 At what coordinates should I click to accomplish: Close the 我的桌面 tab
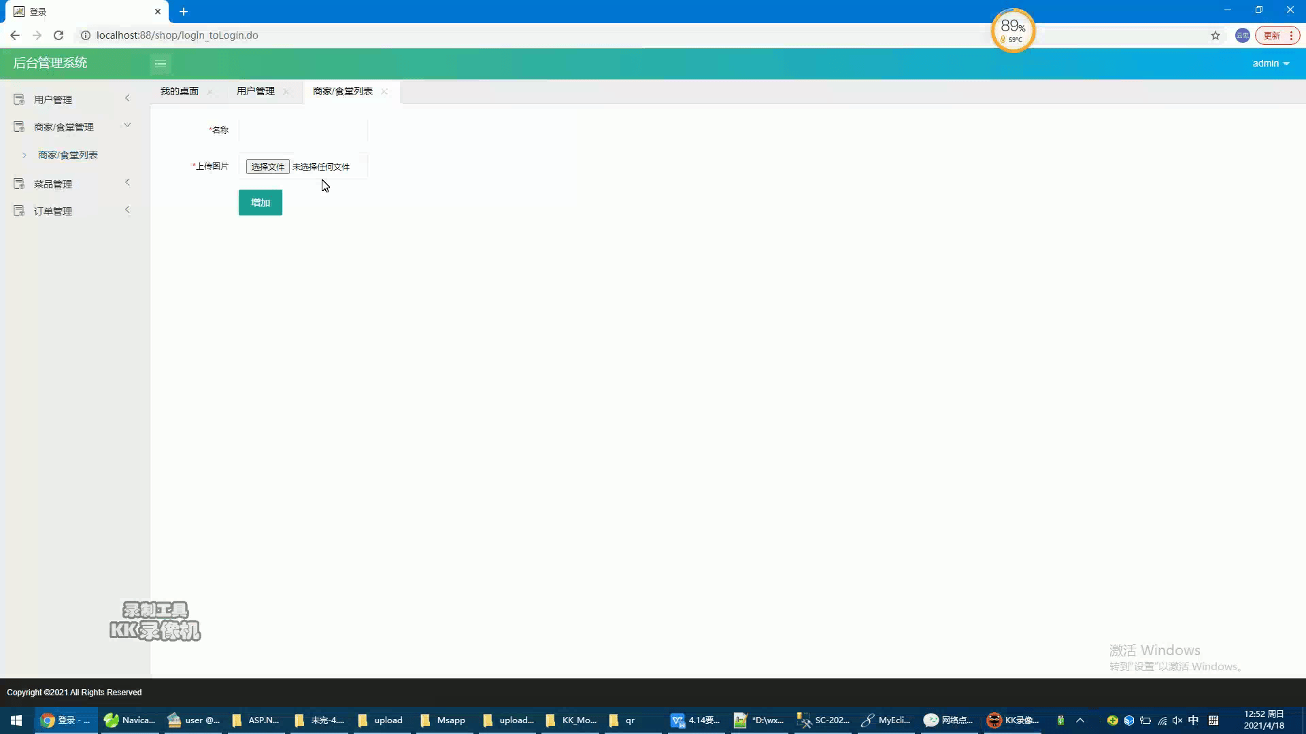point(210,92)
